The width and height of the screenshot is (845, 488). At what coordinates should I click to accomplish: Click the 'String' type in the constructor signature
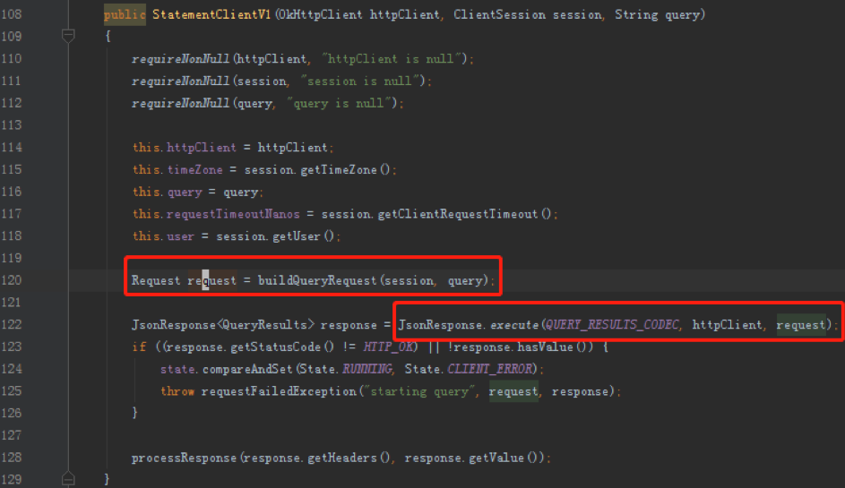pos(636,14)
